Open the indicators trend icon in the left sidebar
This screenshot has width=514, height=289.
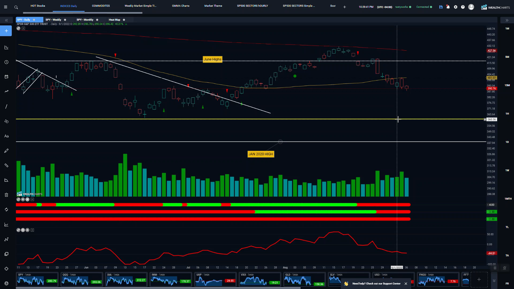[x=6, y=92]
